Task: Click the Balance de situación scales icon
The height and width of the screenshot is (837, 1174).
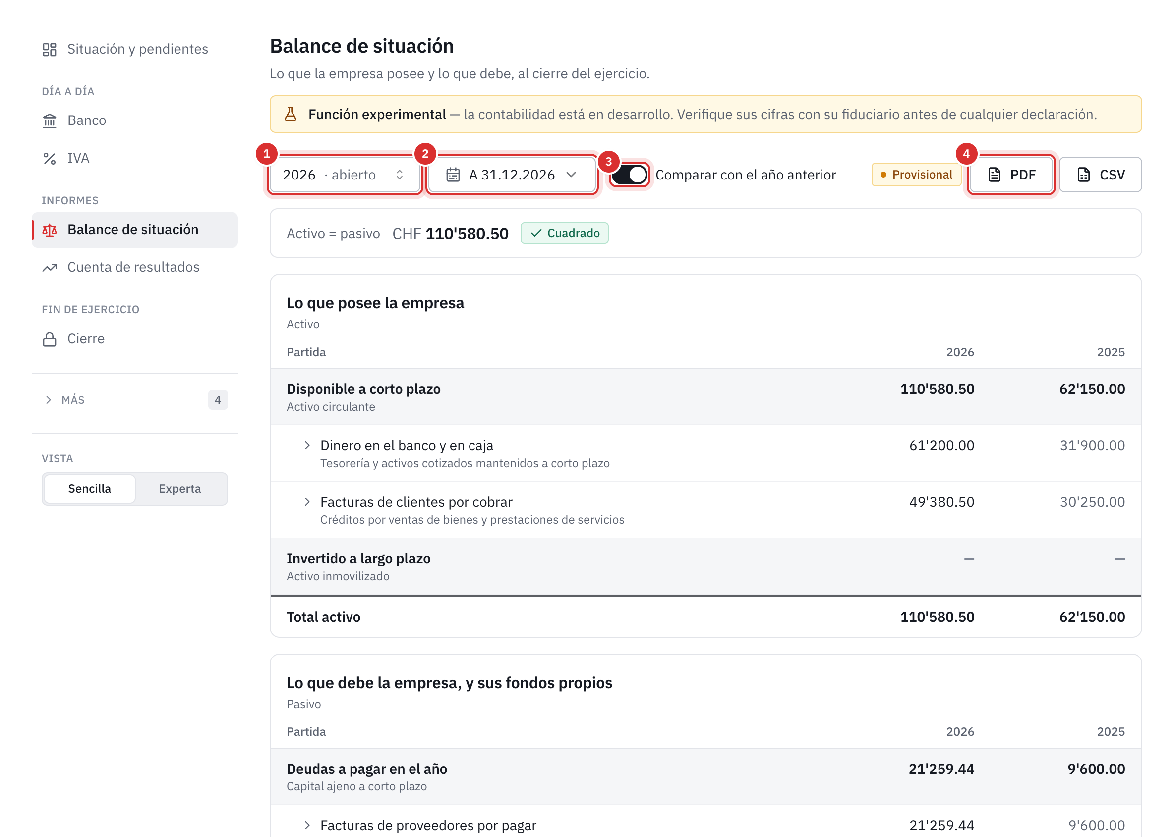Action: point(50,230)
